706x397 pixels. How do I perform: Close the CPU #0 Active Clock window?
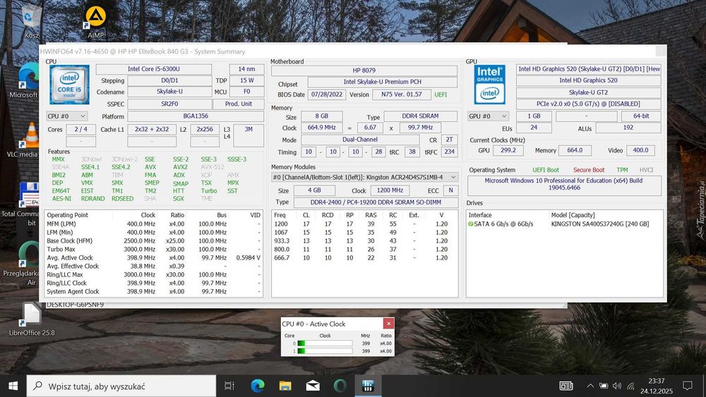pos(388,323)
